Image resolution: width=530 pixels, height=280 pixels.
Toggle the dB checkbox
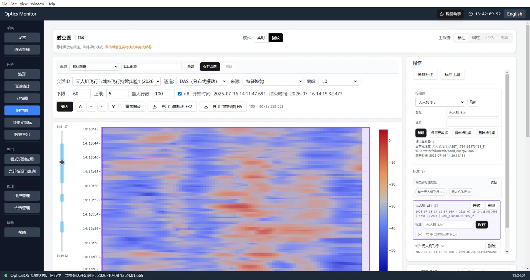(180, 94)
